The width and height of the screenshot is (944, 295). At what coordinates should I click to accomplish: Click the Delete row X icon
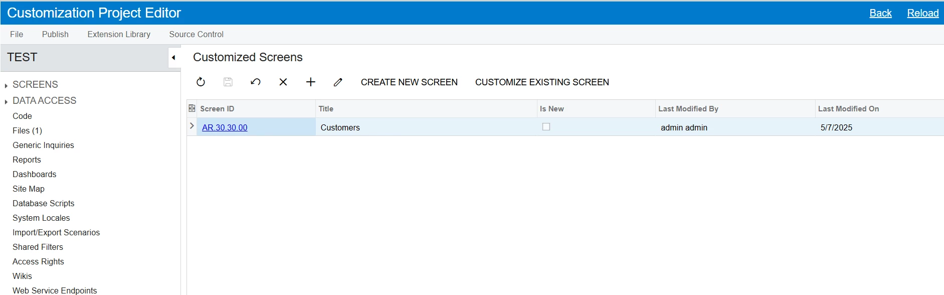pos(283,82)
